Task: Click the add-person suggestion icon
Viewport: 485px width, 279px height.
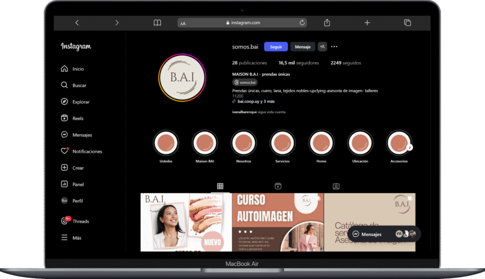Action: click(322, 46)
